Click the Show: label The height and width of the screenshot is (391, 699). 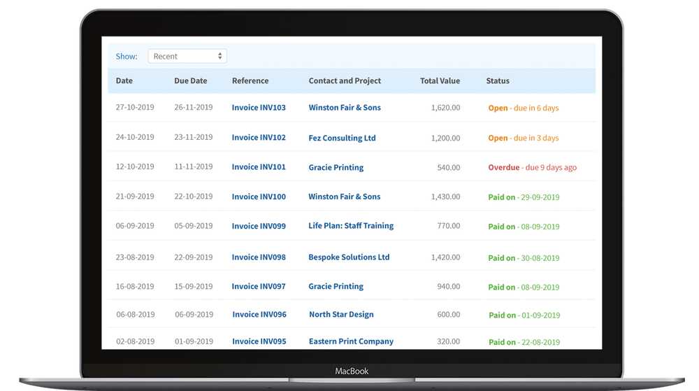(x=127, y=56)
